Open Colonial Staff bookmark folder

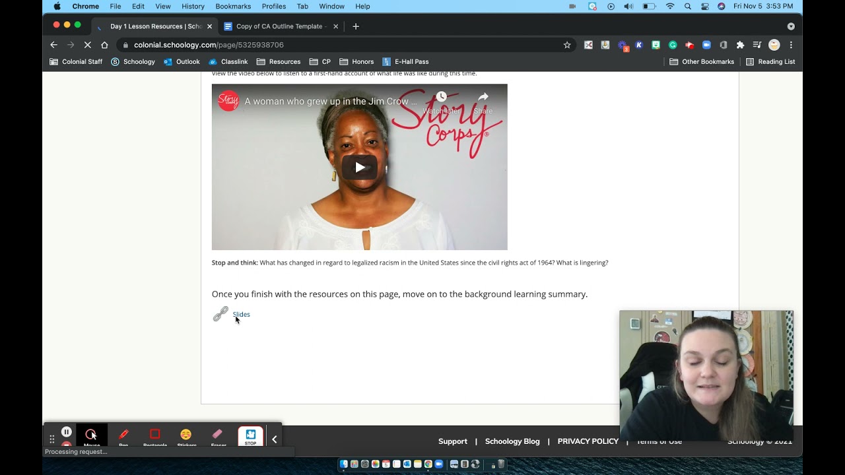click(76, 61)
